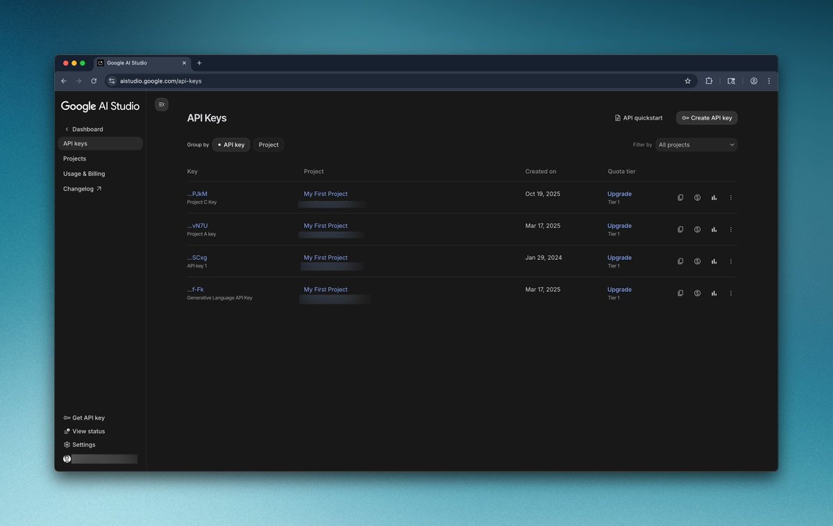The height and width of the screenshot is (526, 833).
Task: Click the Generative Language API Key label
Action: (219, 297)
